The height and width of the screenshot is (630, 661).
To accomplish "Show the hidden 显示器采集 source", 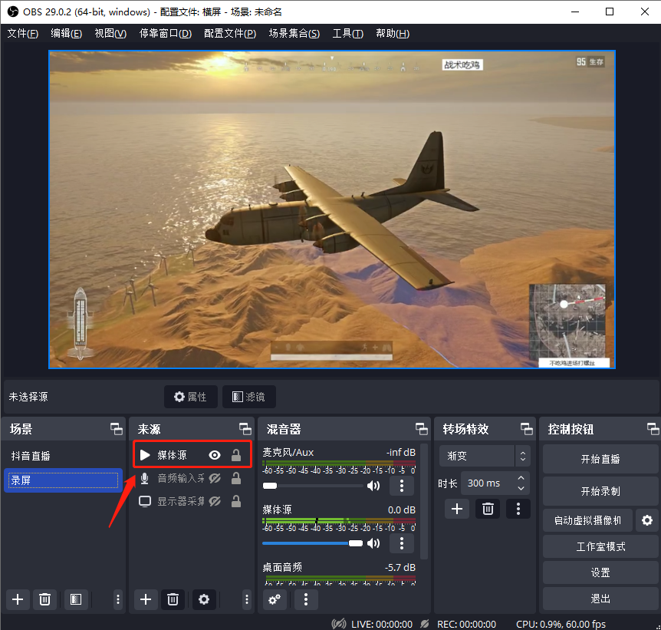I will click(215, 501).
